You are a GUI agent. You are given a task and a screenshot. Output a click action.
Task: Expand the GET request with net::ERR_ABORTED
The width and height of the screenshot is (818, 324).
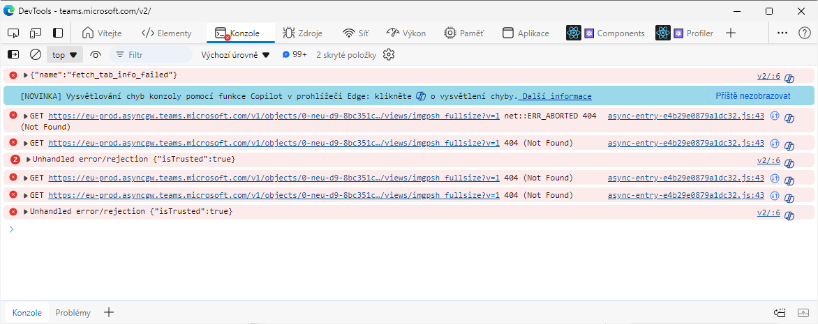click(25, 115)
